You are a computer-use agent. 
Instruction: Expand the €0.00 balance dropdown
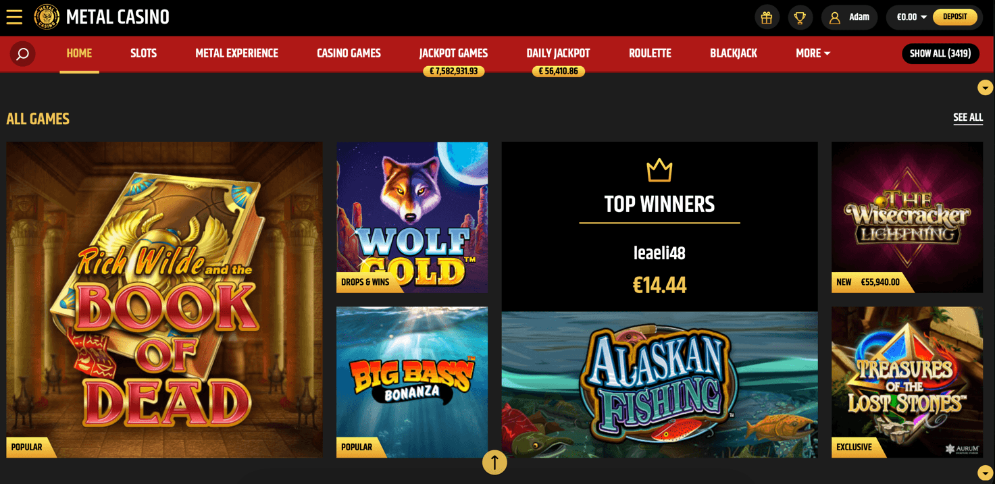[911, 18]
